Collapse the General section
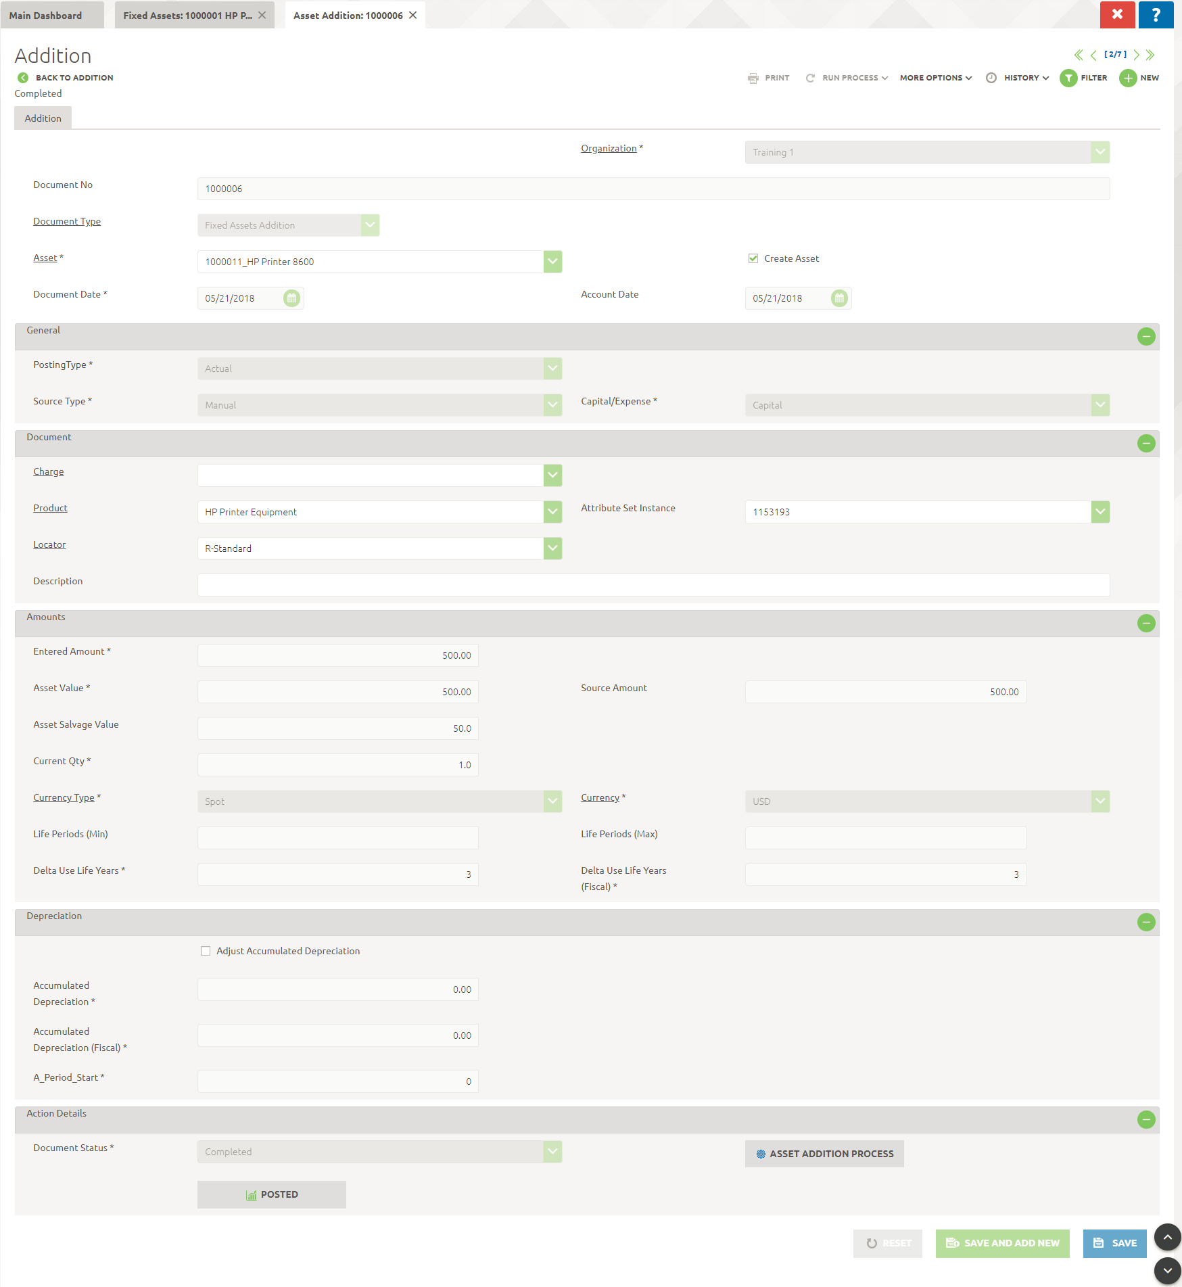 [x=1146, y=336]
